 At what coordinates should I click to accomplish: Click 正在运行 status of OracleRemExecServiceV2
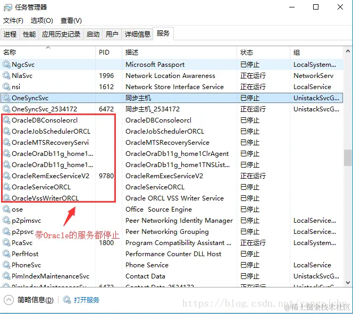(x=253, y=176)
